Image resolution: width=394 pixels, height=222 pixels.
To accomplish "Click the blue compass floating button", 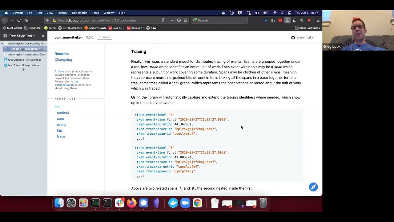I will point(313,187).
